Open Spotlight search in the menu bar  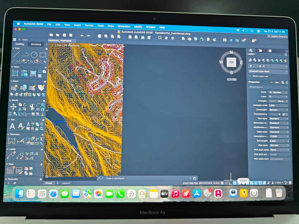(252, 31)
